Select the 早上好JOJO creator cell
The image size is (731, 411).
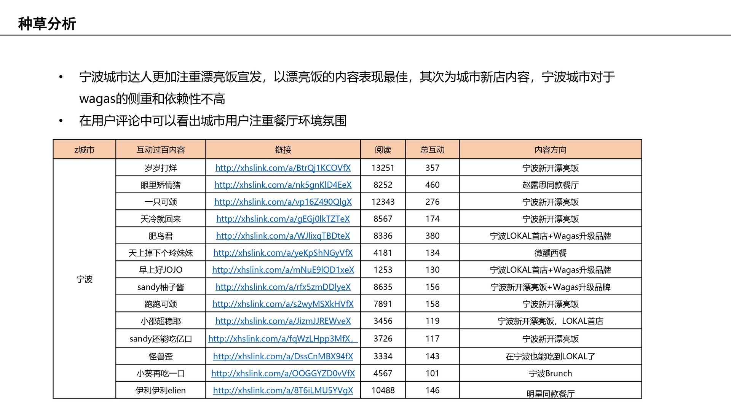click(161, 270)
